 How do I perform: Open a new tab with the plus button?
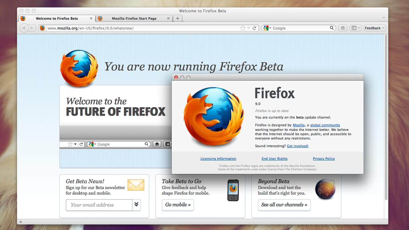[178, 18]
